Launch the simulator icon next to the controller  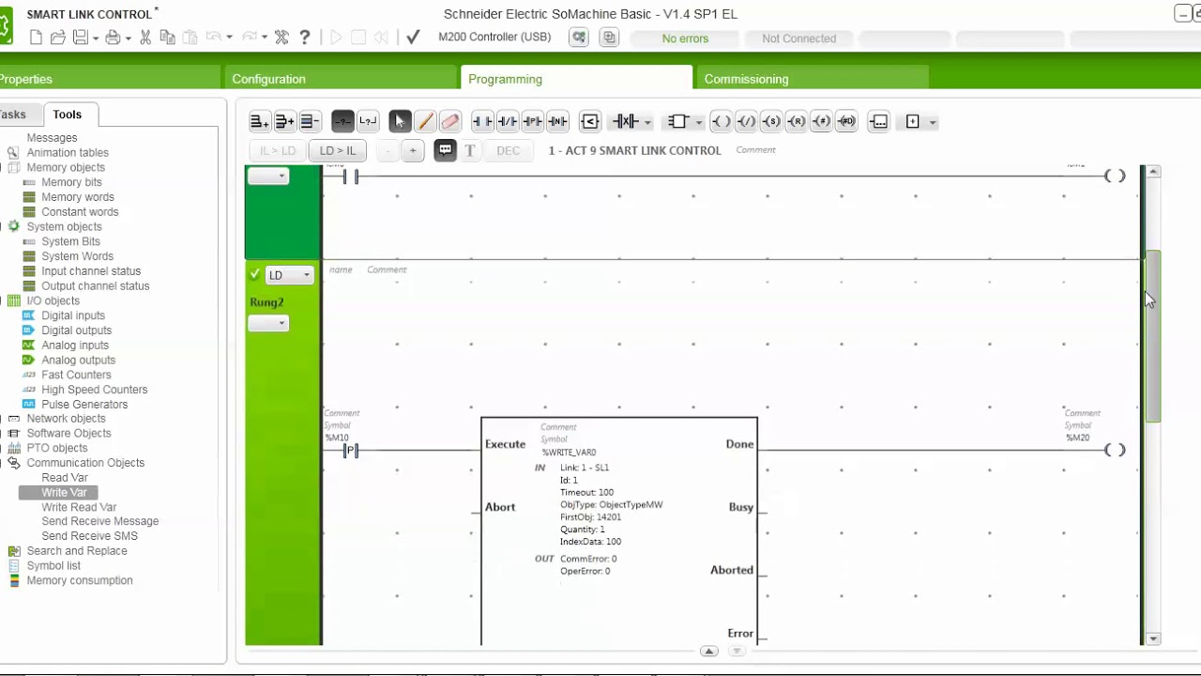[610, 38]
